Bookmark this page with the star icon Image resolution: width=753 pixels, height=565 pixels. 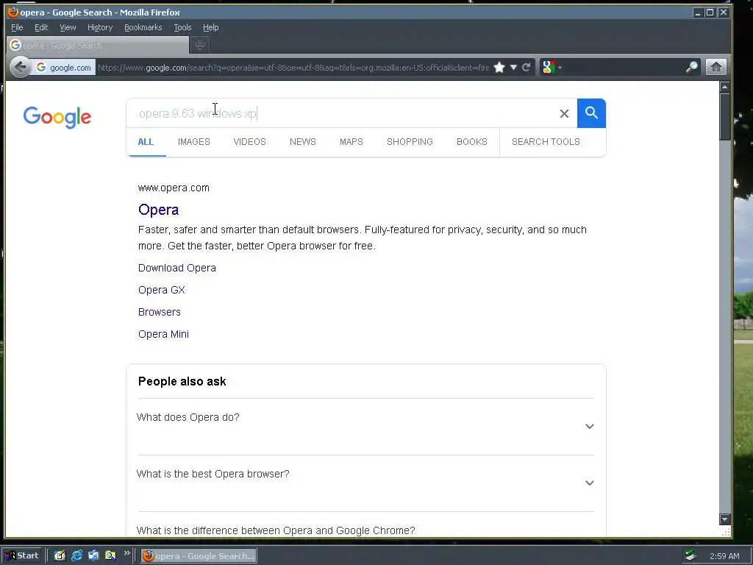click(x=499, y=67)
